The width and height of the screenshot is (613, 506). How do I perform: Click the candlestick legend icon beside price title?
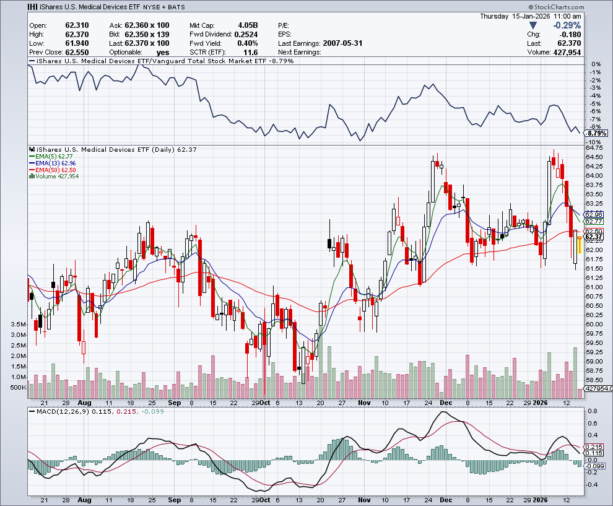click(x=32, y=149)
